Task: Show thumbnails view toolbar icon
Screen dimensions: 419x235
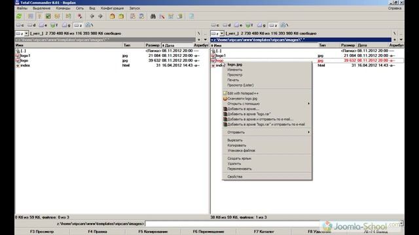Action: [x=48, y=16]
